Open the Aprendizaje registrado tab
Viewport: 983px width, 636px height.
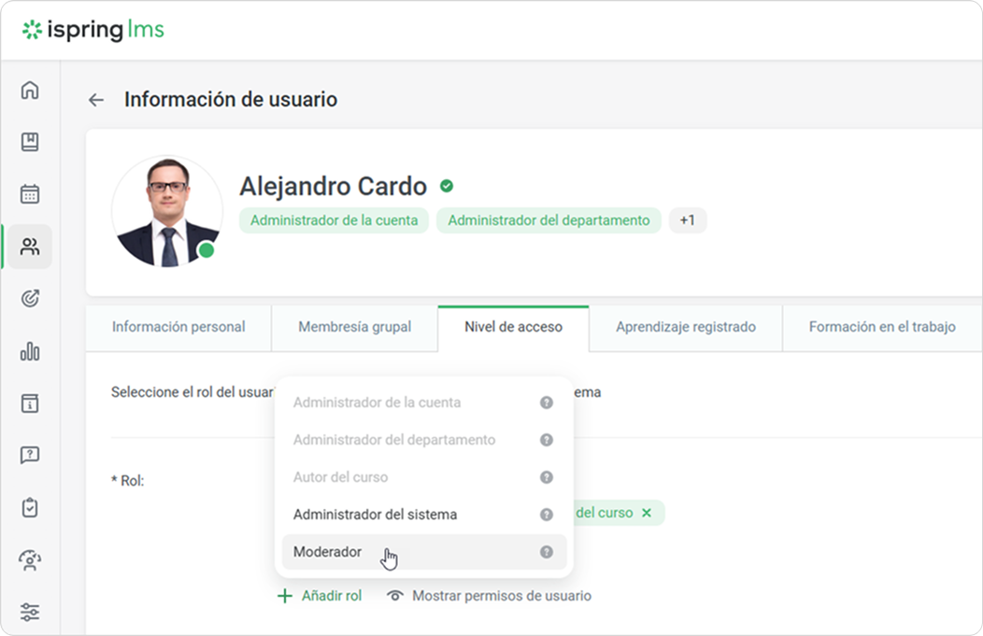(x=685, y=327)
